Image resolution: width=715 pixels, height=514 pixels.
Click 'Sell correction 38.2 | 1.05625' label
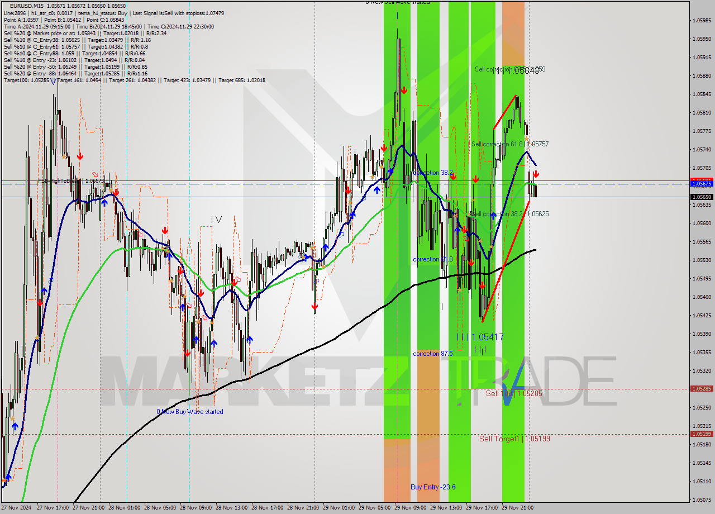tap(510, 214)
